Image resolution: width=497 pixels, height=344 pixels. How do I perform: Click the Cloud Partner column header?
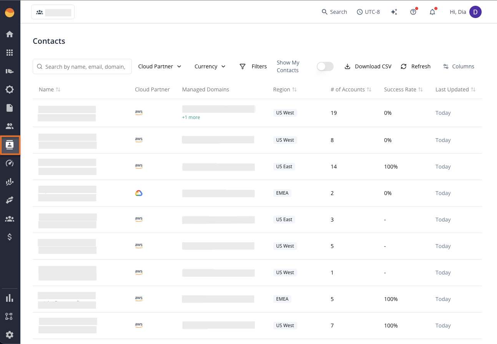(x=152, y=89)
